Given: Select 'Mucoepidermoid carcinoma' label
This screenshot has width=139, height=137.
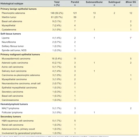Looking at the screenshot, I should (x=16, y=59).
